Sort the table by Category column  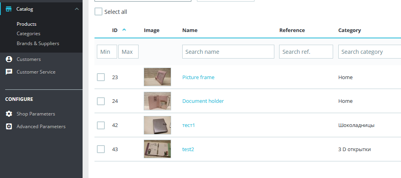[349, 30]
